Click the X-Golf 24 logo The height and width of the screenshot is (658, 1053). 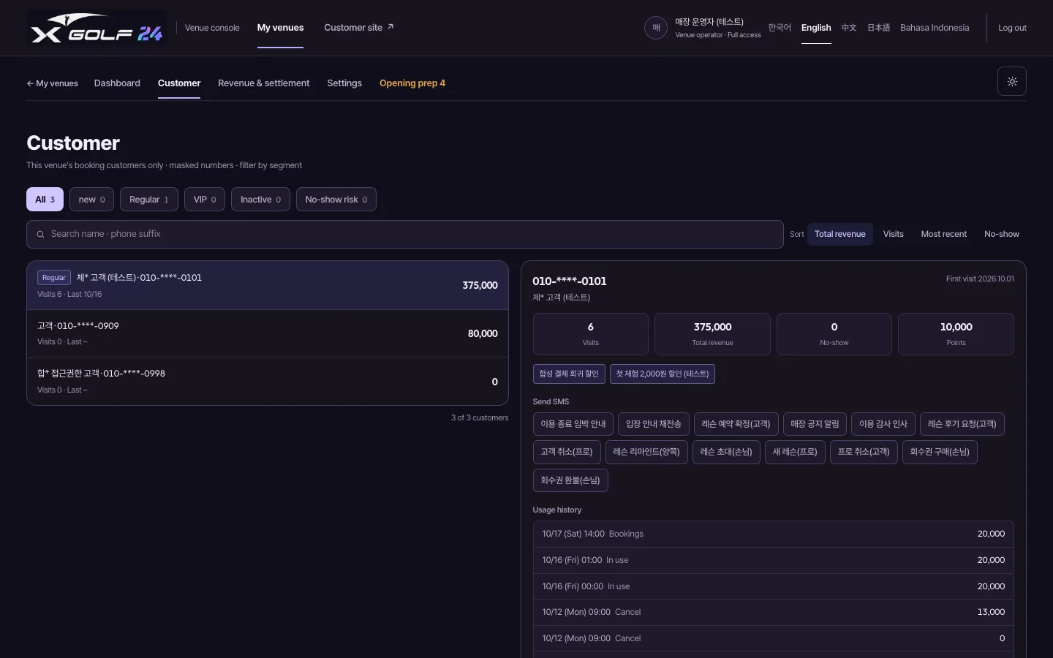coord(97,28)
